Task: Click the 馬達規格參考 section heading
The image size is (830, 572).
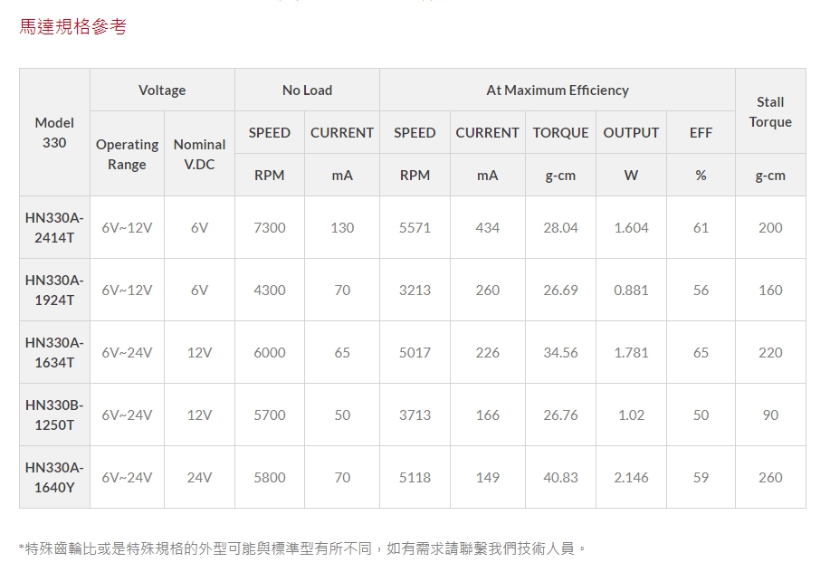Action: coord(72,27)
